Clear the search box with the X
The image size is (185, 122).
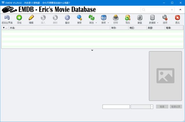coord(172,10)
